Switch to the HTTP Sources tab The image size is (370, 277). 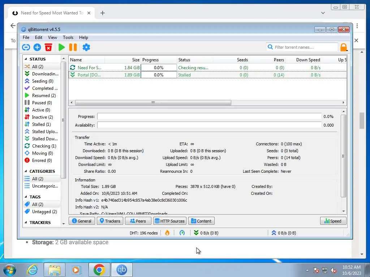click(x=170, y=221)
